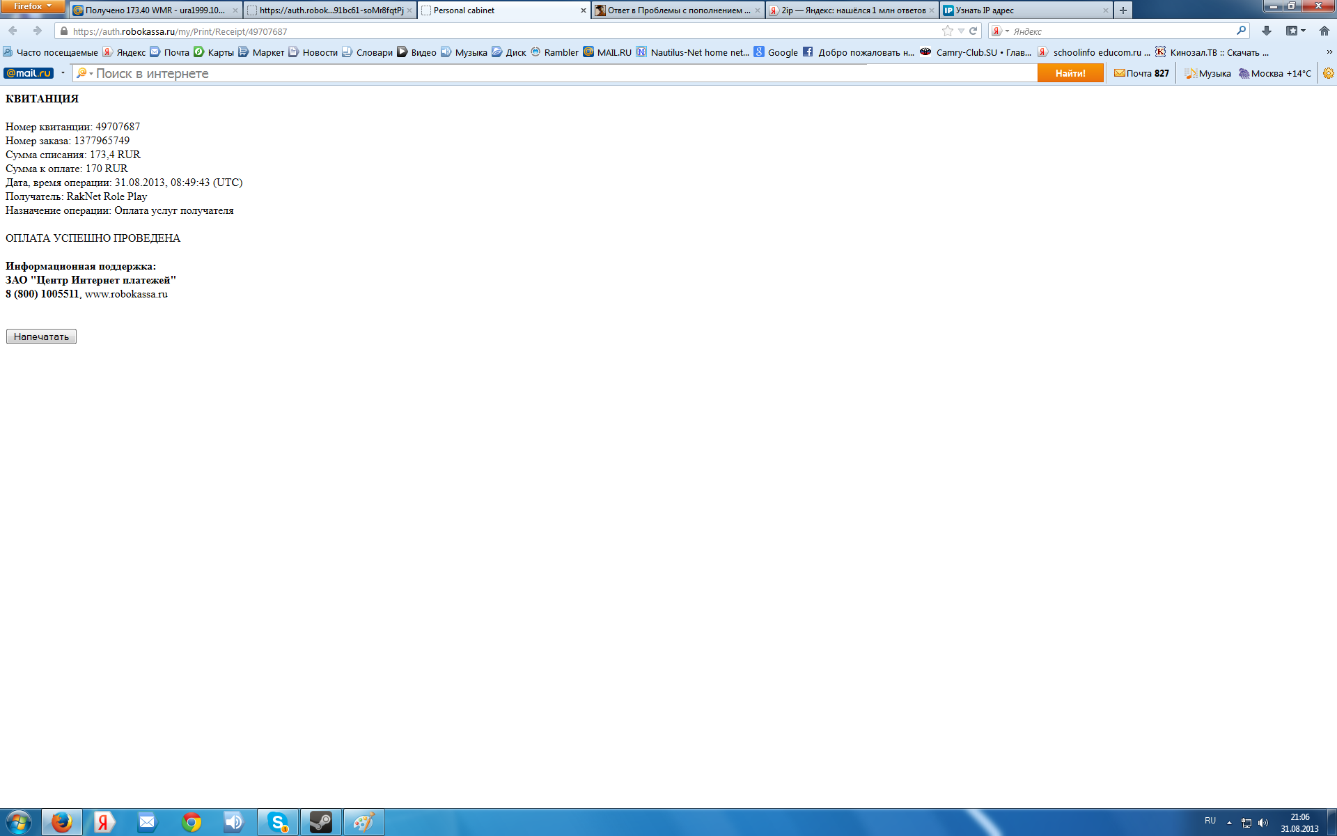Switch to 'Получено 173.40 WMR' tab

(155, 10)
